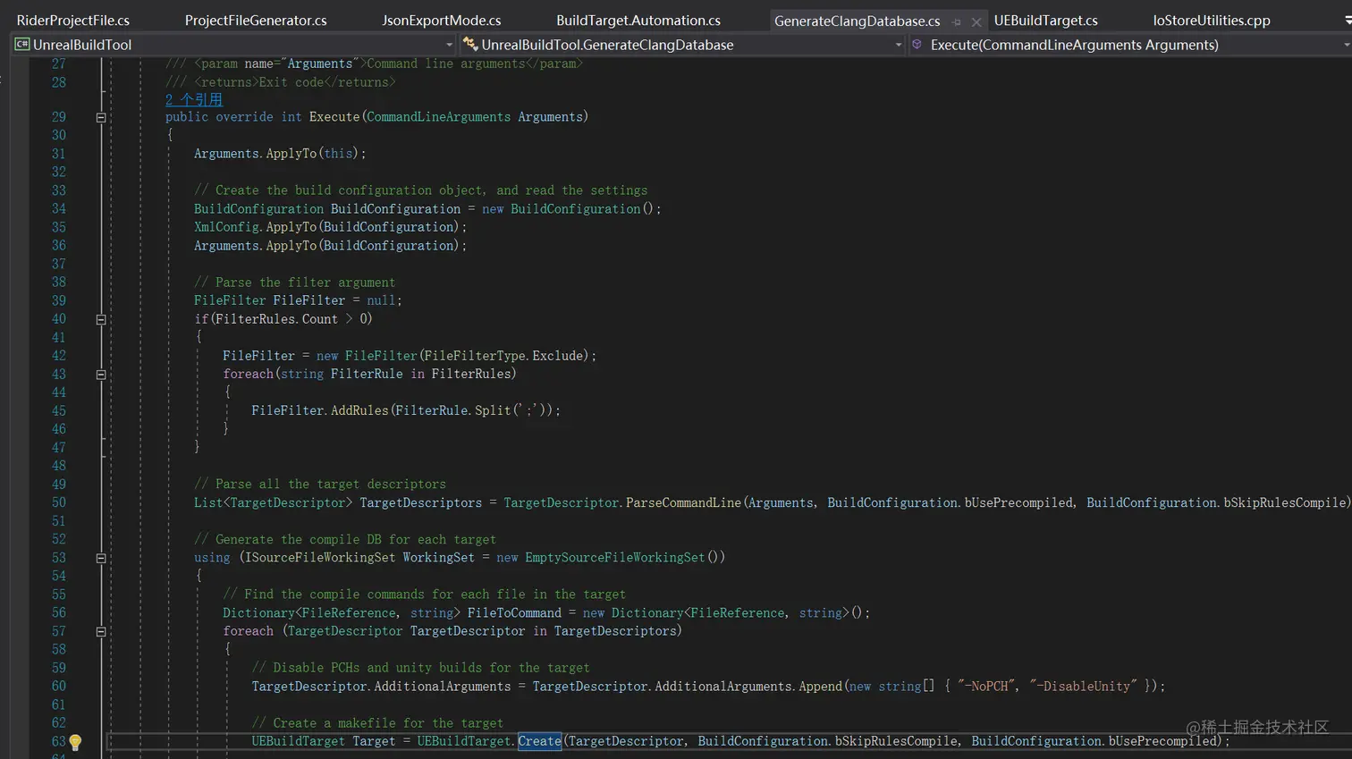The image size is (1352, 759).
Task: Click comment "// Parse the filter argument"
Action: (294, 283)
